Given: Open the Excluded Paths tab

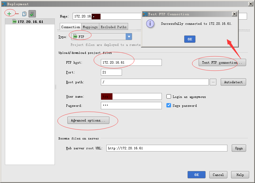Looking at the screenshot, I should (x=113, y=27).
